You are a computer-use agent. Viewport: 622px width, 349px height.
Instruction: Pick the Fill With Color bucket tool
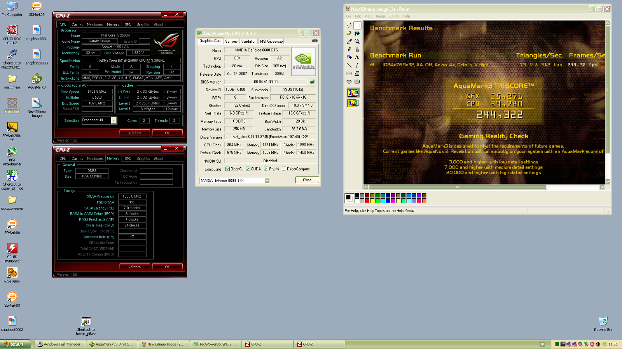357,33
